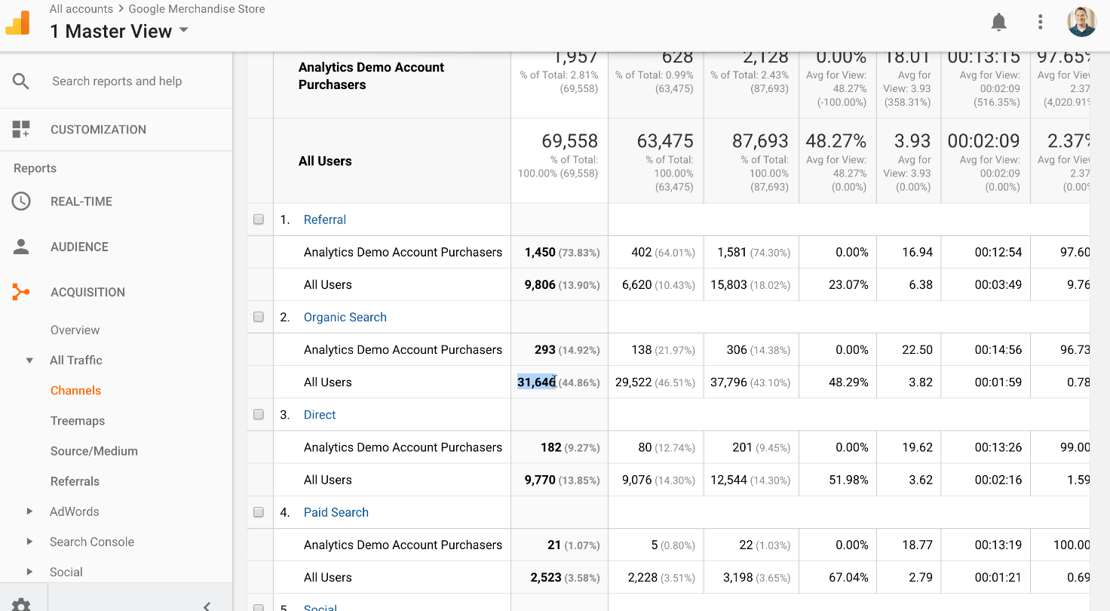Click the 2,523 Paid Search users value

click(546, 578)
